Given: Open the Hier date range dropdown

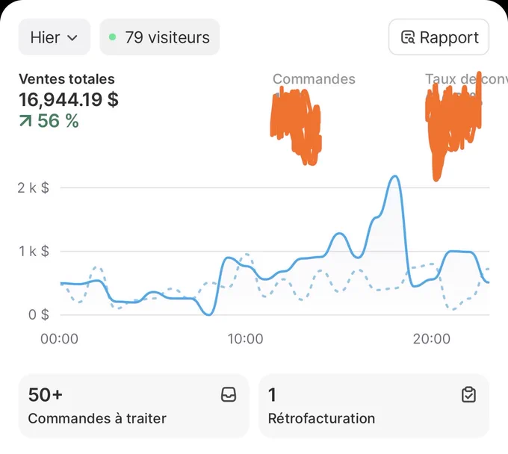Looking at the screenshot, I should [54, 37].
